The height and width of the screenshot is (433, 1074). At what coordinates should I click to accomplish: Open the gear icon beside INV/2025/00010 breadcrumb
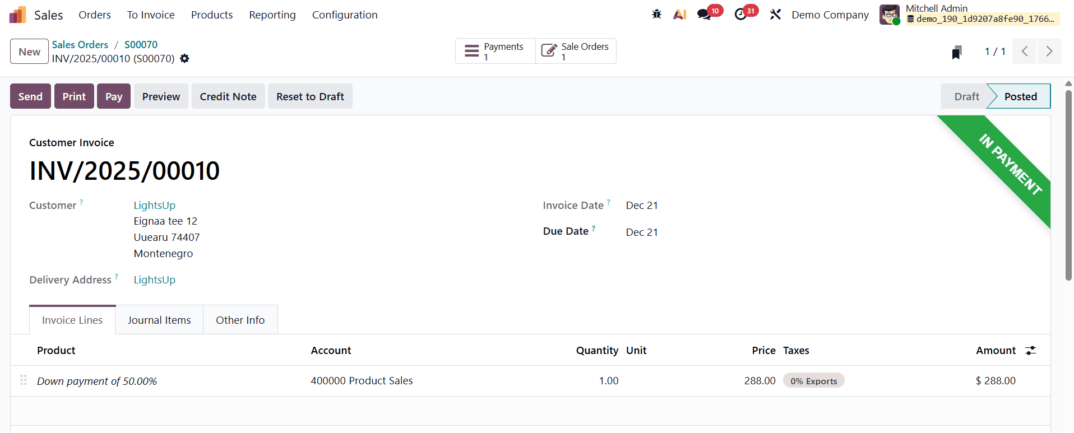(x=184, y=58)
